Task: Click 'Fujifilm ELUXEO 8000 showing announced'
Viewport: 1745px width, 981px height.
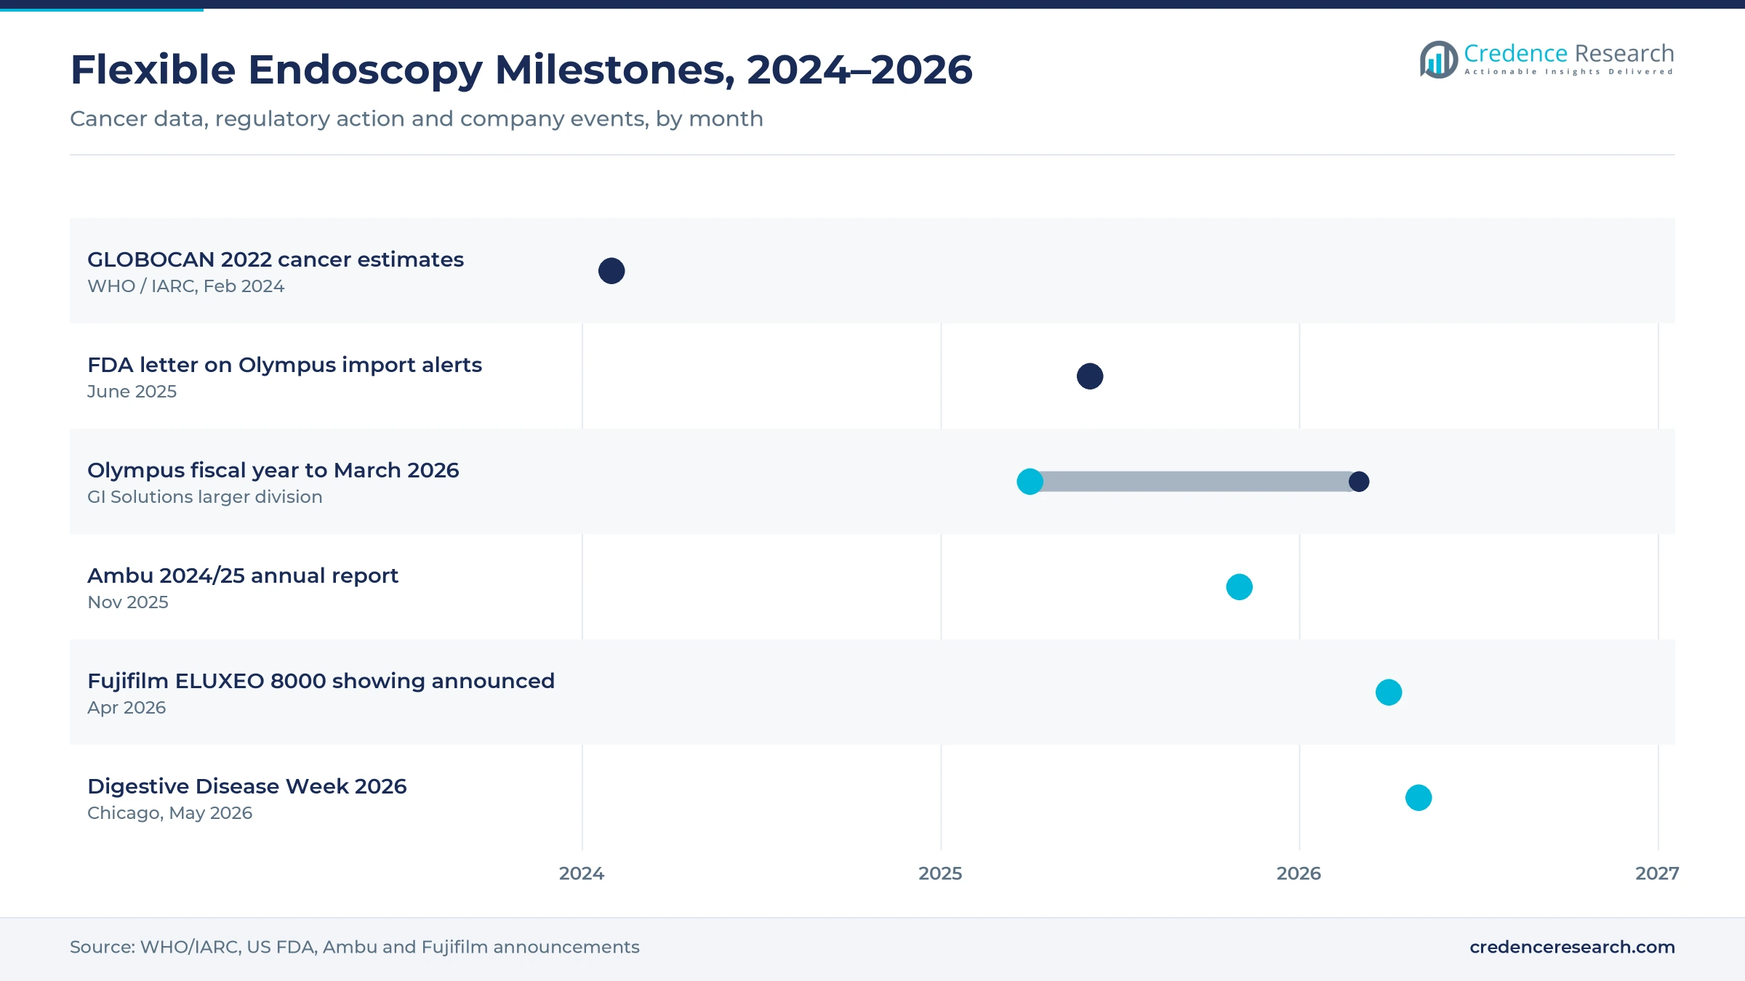Action: pos(321,681)
